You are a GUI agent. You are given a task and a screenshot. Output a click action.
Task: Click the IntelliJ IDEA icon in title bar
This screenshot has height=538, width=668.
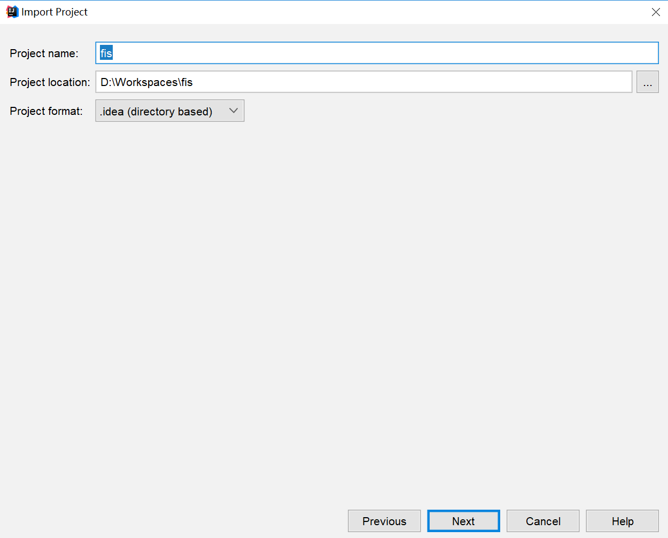[x=12, y=12]
